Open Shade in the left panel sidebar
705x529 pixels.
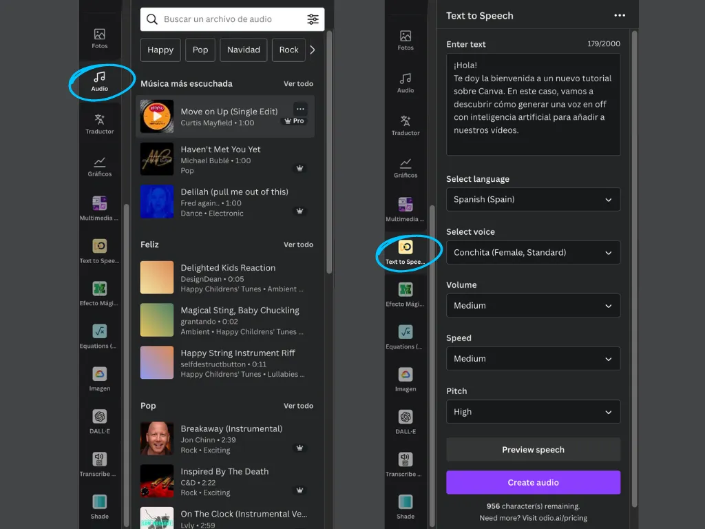pos(99,507)
